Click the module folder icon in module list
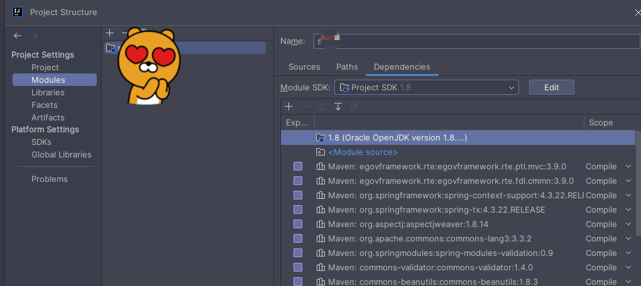This screenshot has width=641, height=286. pyautogui.click(x=111, y=48)
